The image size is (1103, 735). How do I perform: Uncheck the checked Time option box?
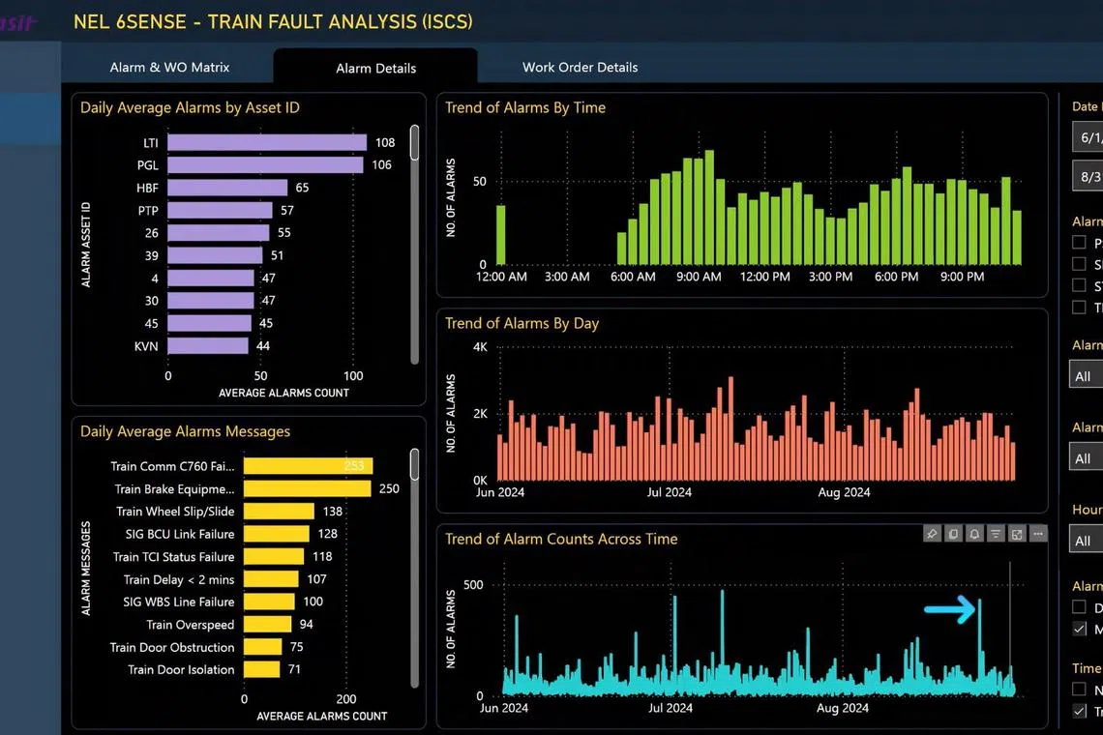pos(1079,711)
